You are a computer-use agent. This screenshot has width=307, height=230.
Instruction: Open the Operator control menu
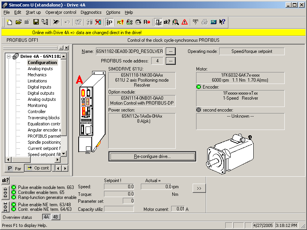coord(61,12)
